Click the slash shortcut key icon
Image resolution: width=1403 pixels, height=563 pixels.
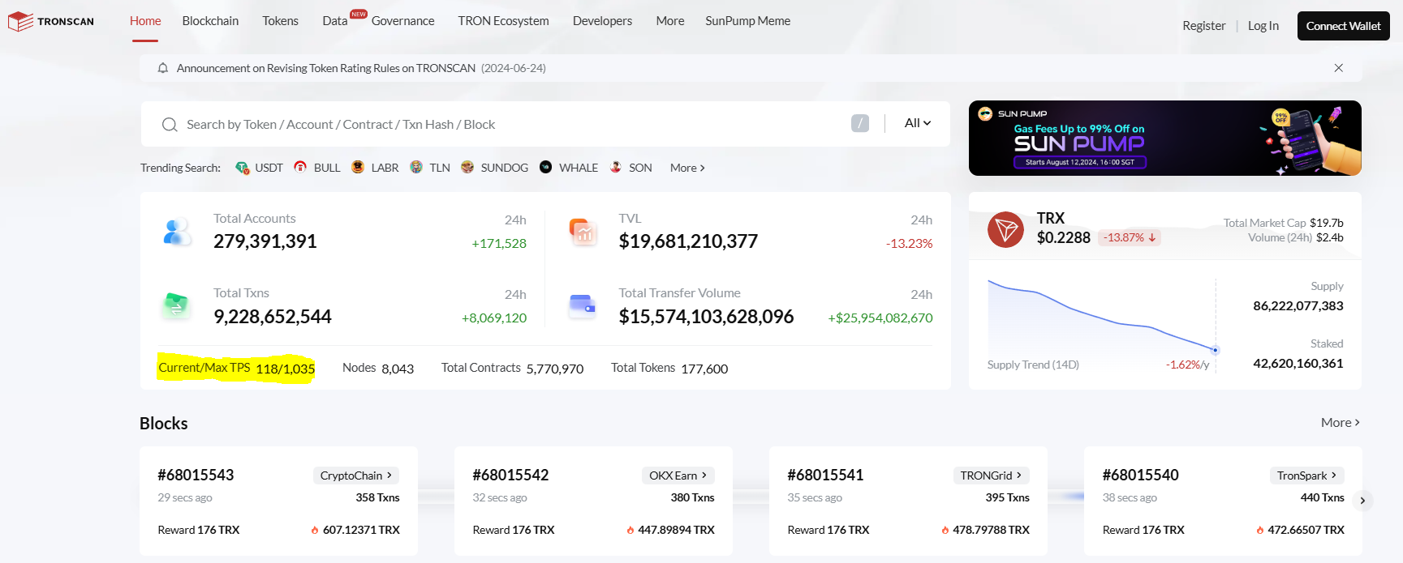click(860, 123)
